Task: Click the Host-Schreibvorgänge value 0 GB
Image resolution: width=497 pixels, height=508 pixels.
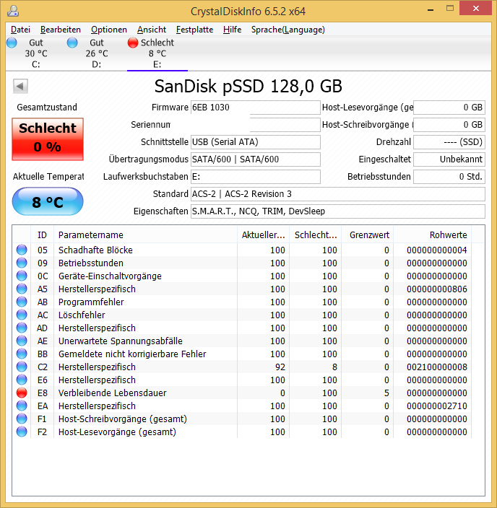Action: tap(449, 125)
